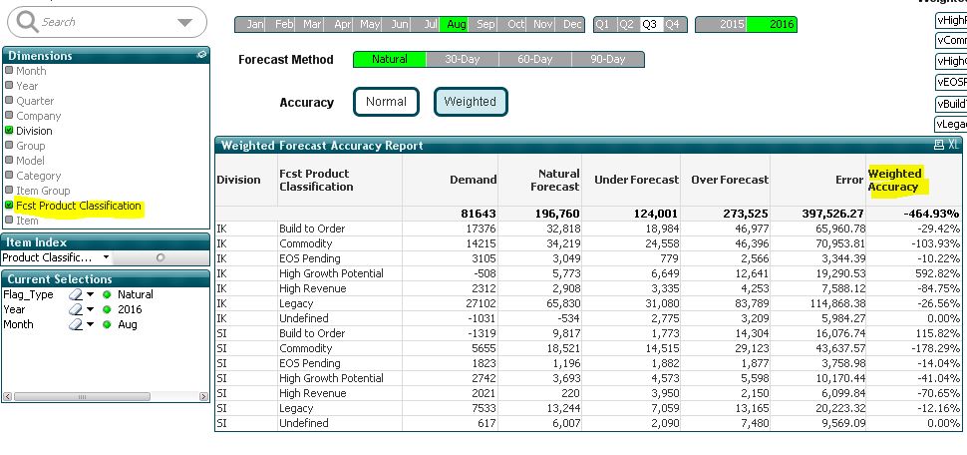Click the Item Index slider handle

(161, 257)
